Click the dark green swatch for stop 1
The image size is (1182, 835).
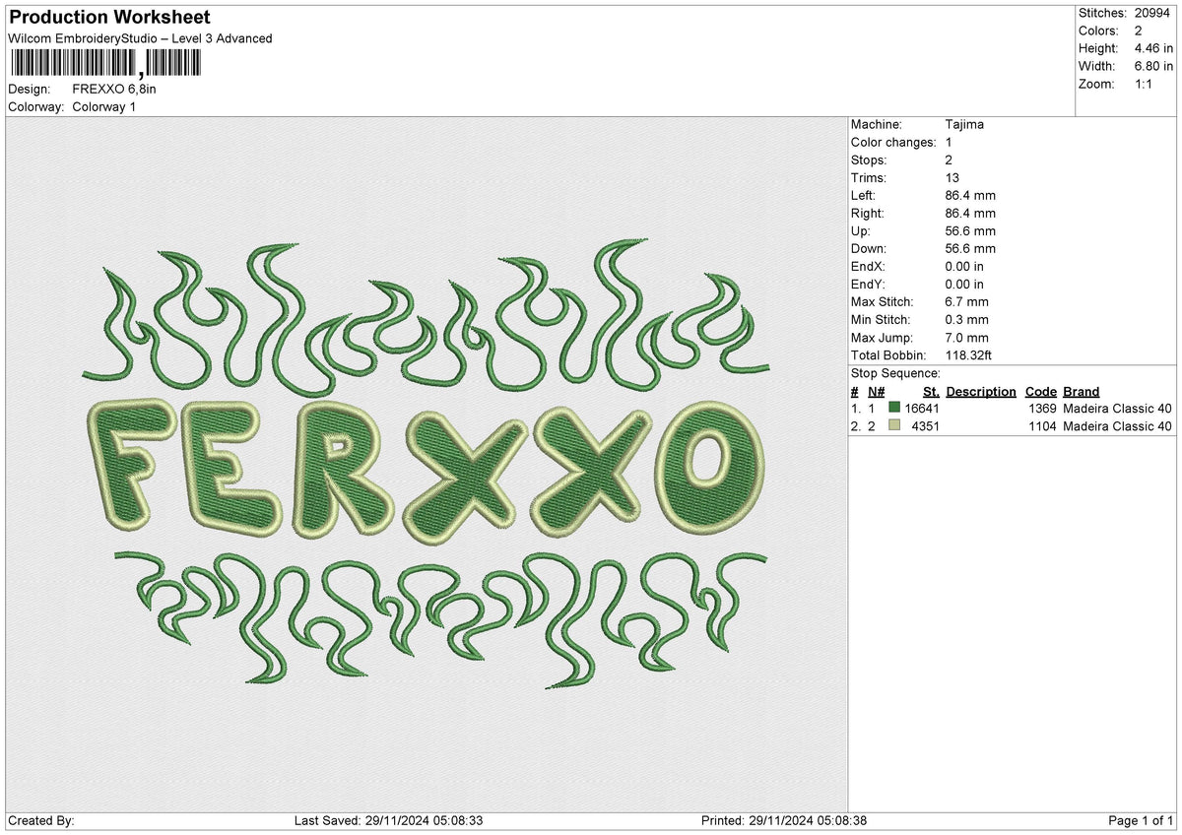[x=894, y=409]
